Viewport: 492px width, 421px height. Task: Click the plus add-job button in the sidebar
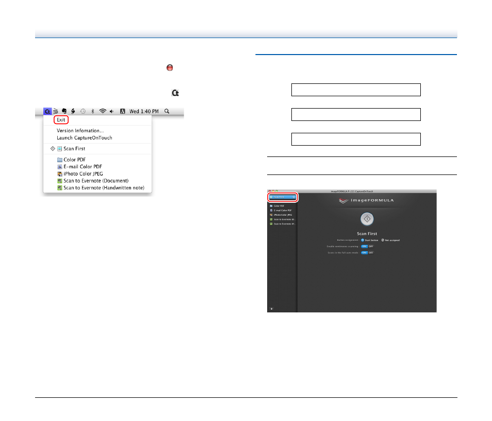click(x=271, y=309)
